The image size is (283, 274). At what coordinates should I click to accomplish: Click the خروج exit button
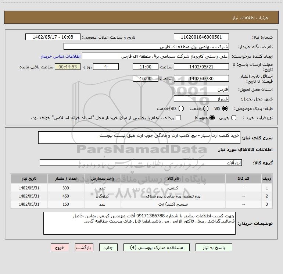[x=60, y=248]
